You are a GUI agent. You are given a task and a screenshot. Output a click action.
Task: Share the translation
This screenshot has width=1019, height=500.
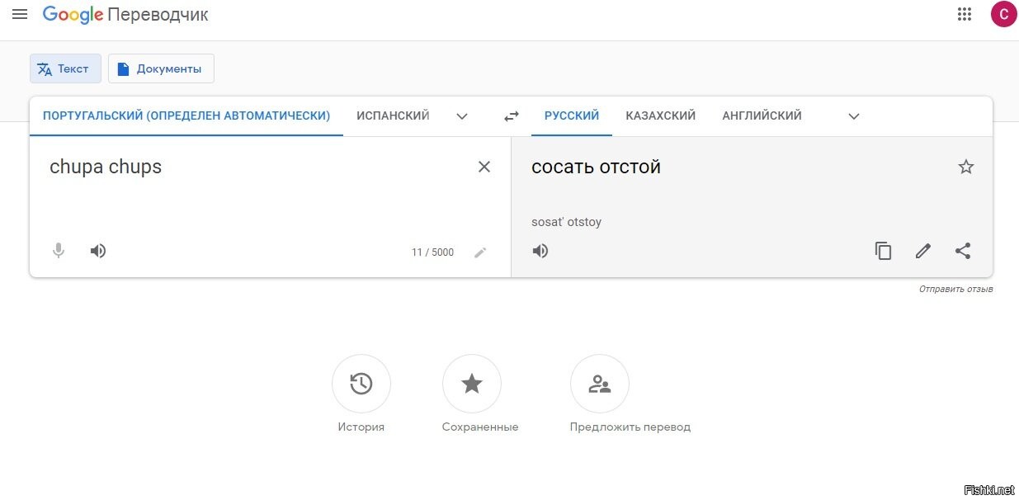coord(962,251)
